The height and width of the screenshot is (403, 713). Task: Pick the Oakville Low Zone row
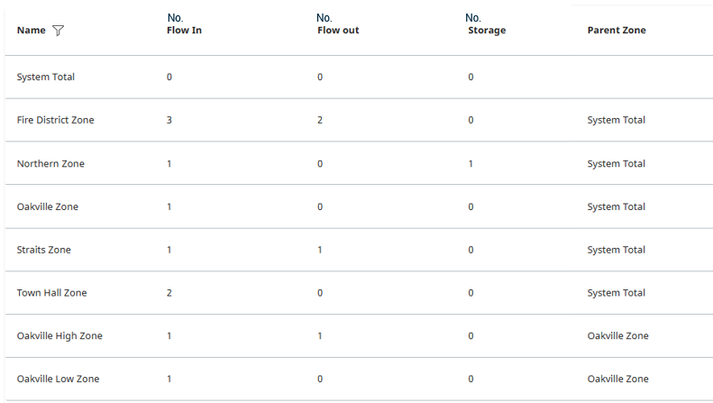(359, 379)
